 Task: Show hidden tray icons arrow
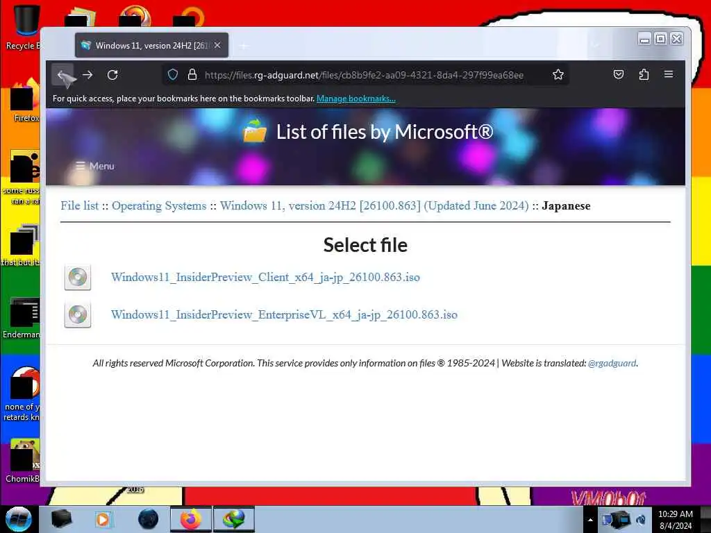click(x=590, y=520)
